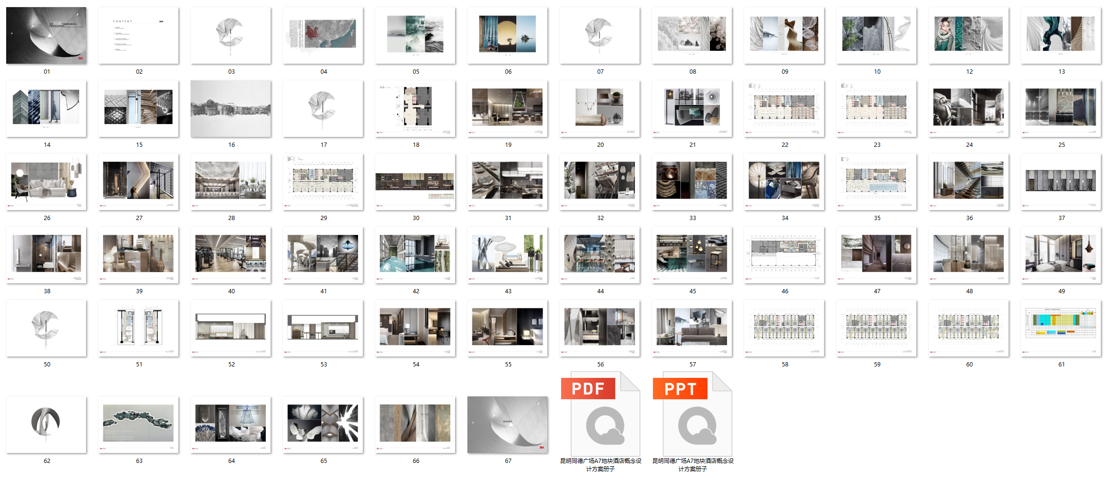Select swimming pool thumbnail 42
Image resolution: width=1106 pixels, height=481 pixels.
(x=415, y=255)
